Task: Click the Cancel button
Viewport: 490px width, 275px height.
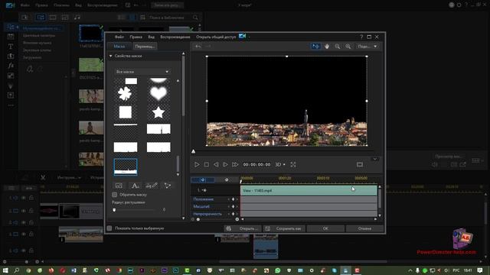Action: (364, 228)
